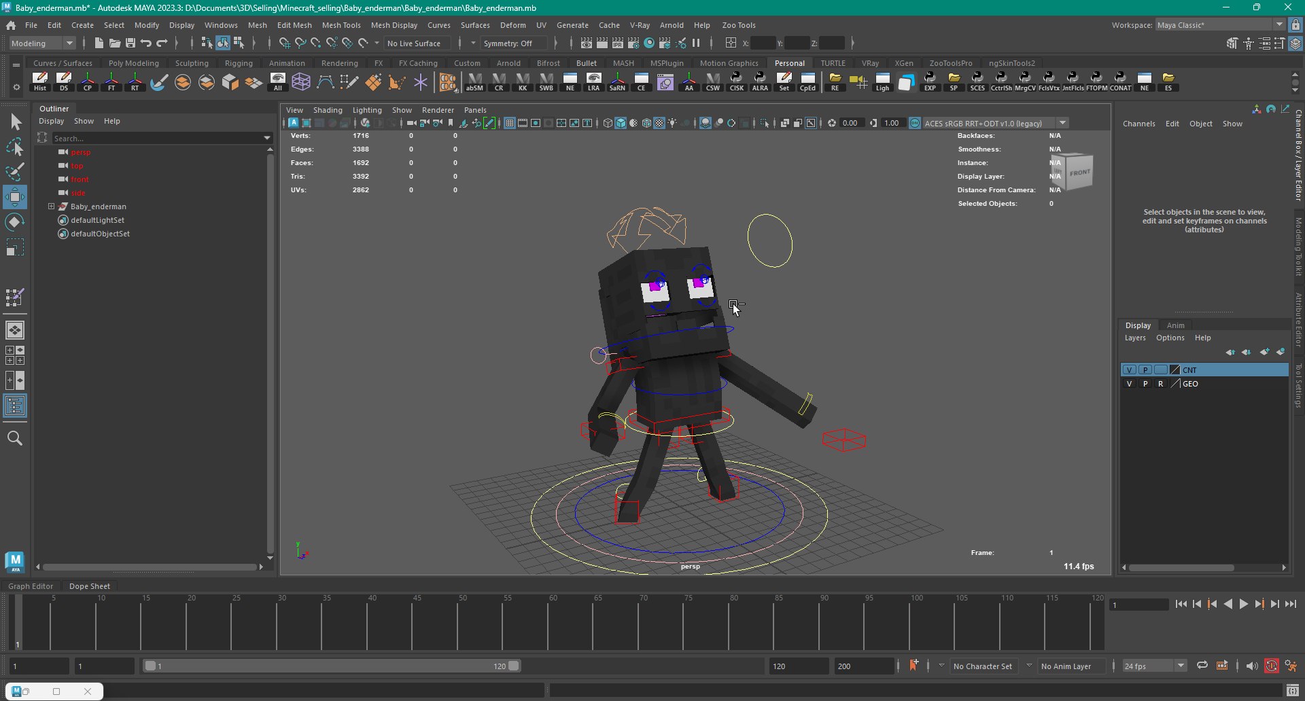Screen dimensions: 1305x701
Task: Open the Modeling menu set dropdown
Action: click(42, 43)
